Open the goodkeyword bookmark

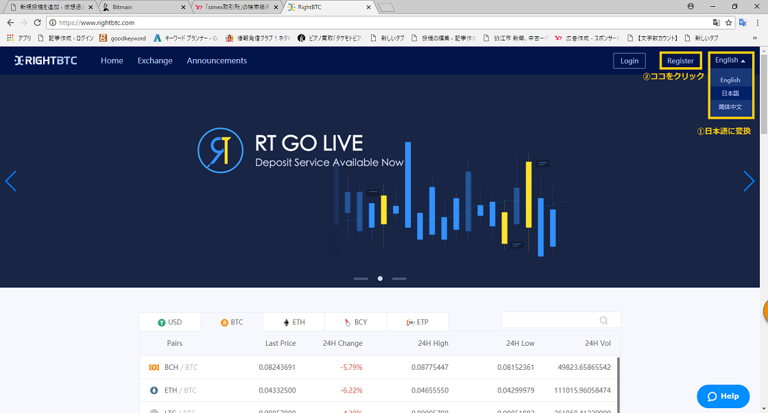tap(123, 38)
